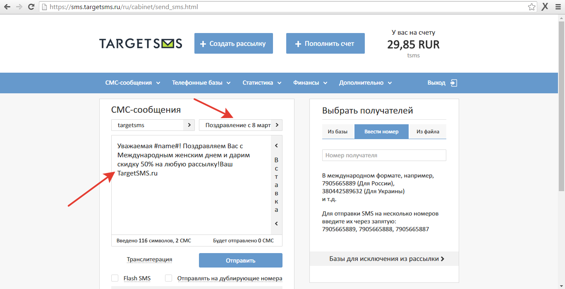Click the example number 380442589632 (Для Украины)
This screenshot has height=289, width=565.
point(363,191)
